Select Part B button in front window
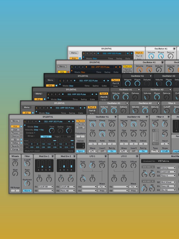Image resolution: width=179 pixels, height=239 pixels. coord(80,124)
